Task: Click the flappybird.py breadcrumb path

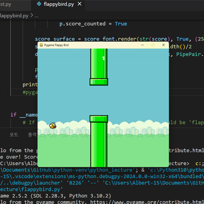Action: (x=14, y=16)
